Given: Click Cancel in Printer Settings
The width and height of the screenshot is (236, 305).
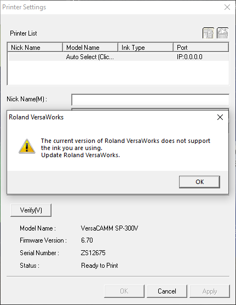Looking at the screenshot, I should click(x=167, y=291).
